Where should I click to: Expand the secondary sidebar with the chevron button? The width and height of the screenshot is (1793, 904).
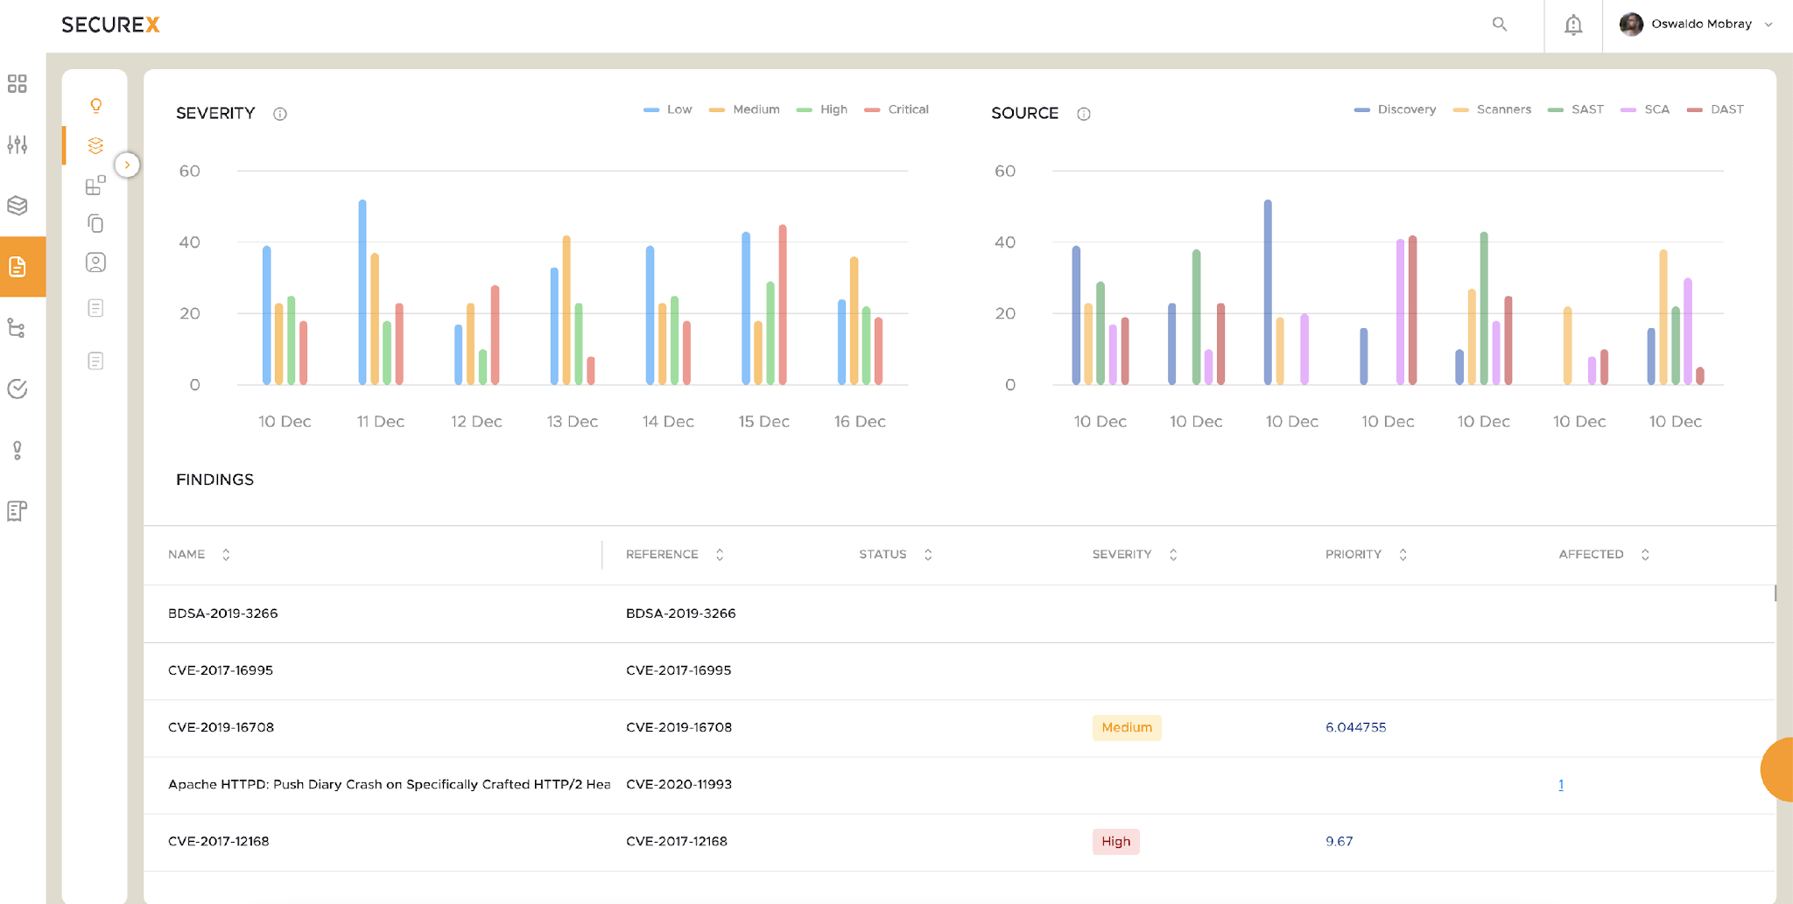pyautogui.click(x=128, y=165)
